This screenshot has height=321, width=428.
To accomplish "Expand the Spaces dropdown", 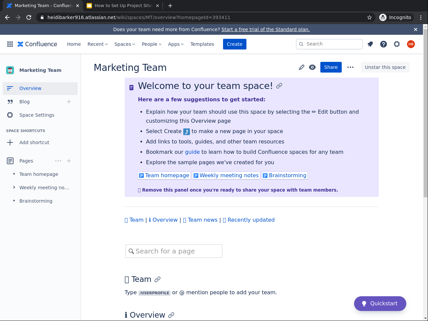I will tap(125, 44).
